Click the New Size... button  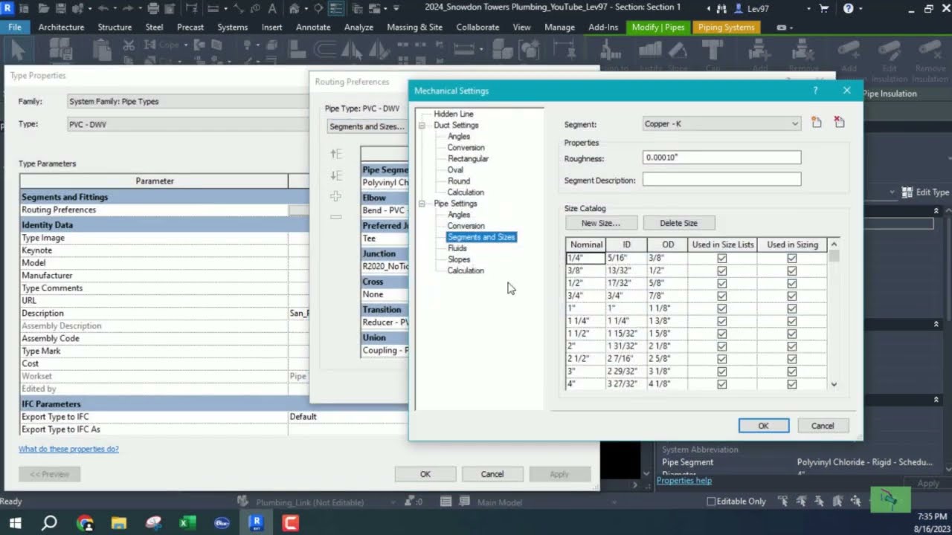coord(601,223)
